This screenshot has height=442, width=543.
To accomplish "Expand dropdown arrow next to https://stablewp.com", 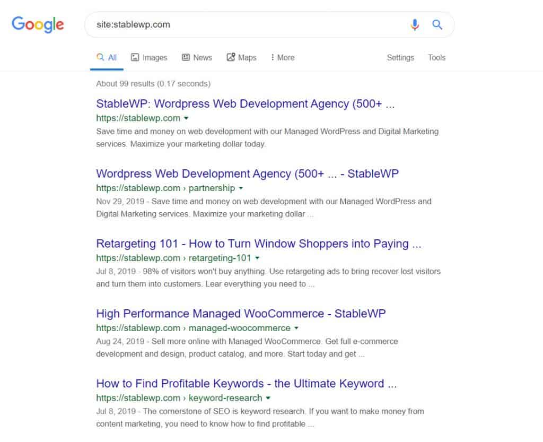I will 186,118.
